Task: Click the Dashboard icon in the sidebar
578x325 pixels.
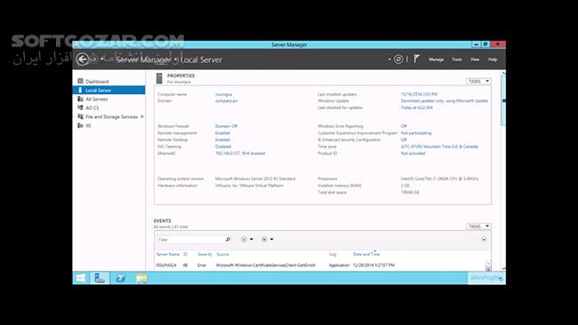Action: point(80,81)
